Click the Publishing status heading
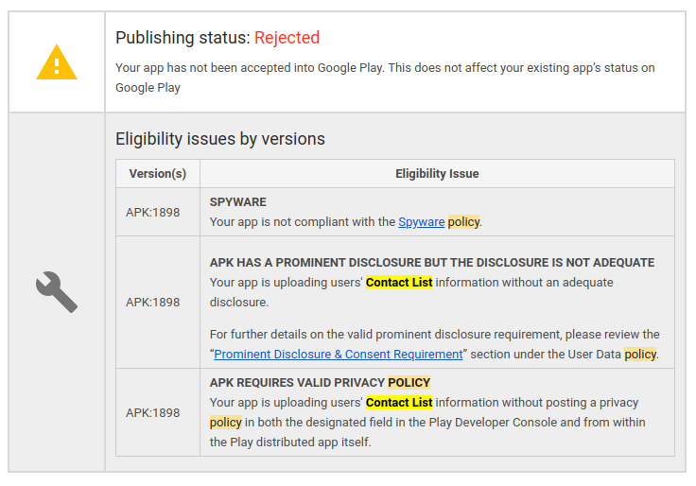 [x=183, y=38]
